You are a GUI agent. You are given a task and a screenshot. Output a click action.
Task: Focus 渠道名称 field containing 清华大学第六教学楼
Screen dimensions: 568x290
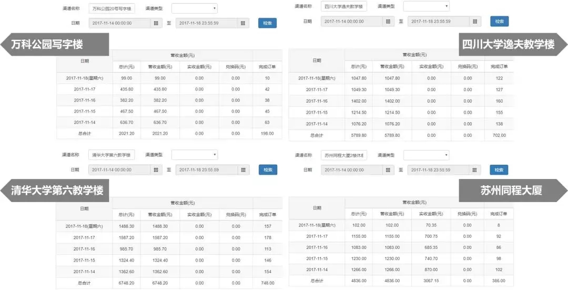click(112, 155)
